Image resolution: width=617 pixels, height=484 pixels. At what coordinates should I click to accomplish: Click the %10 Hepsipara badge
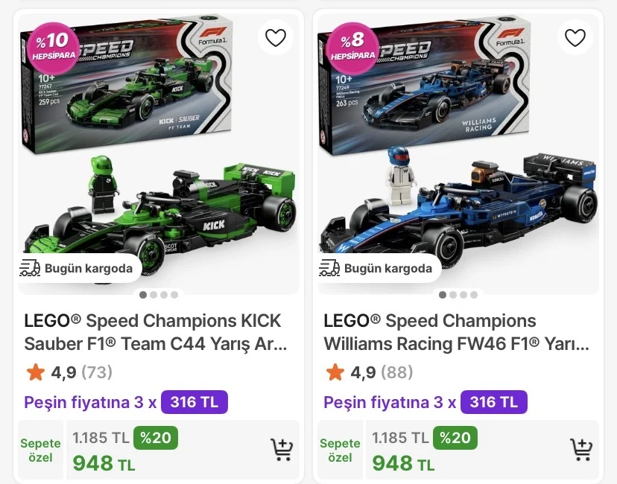click(x=52, y=45)
